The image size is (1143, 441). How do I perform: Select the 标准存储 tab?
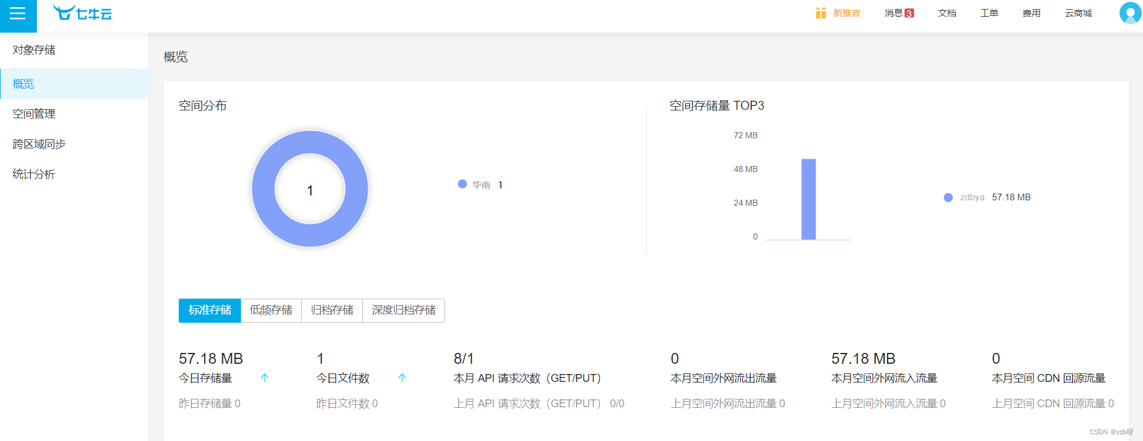point(210,311)
